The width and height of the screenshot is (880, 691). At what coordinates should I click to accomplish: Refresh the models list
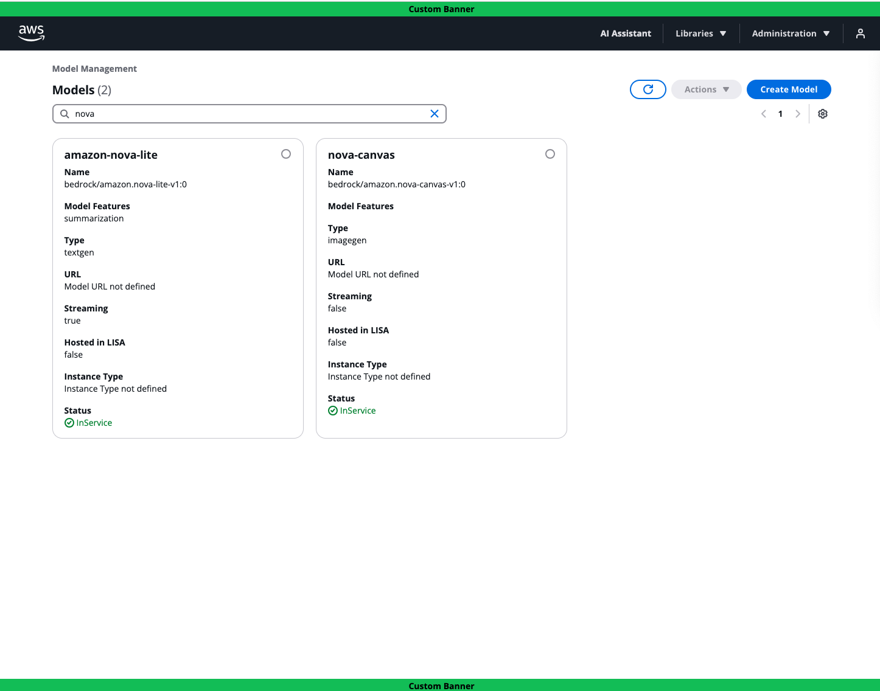tap(648, 89)
